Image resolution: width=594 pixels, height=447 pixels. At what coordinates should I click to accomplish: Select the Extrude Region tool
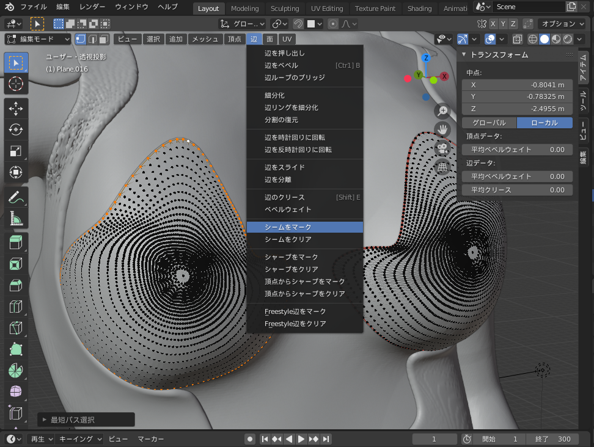(16, 242)
